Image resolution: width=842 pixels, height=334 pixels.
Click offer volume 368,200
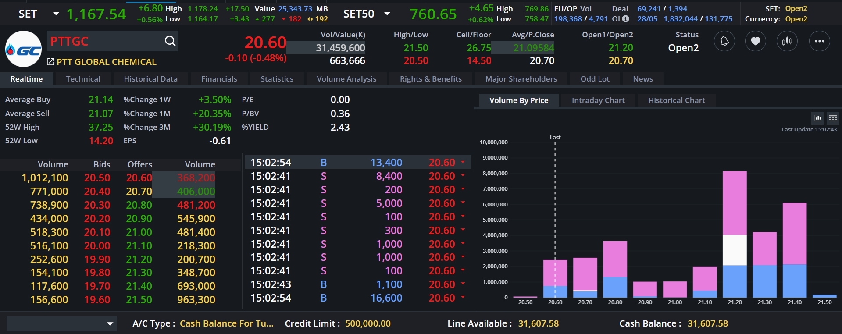tap(196, 178)
